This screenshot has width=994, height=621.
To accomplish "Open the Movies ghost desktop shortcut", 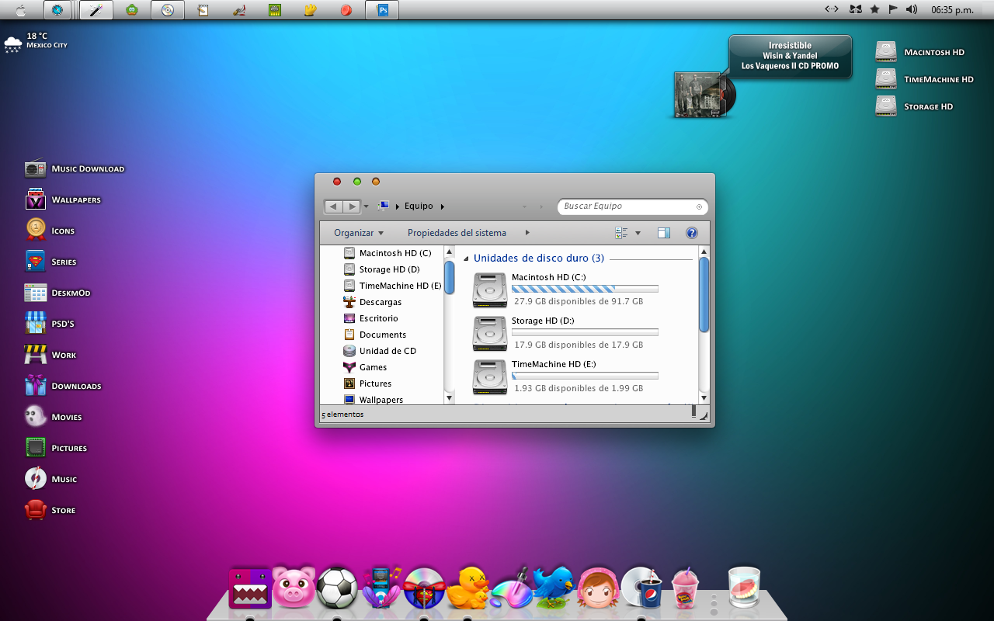I will [x=54, y=417].
